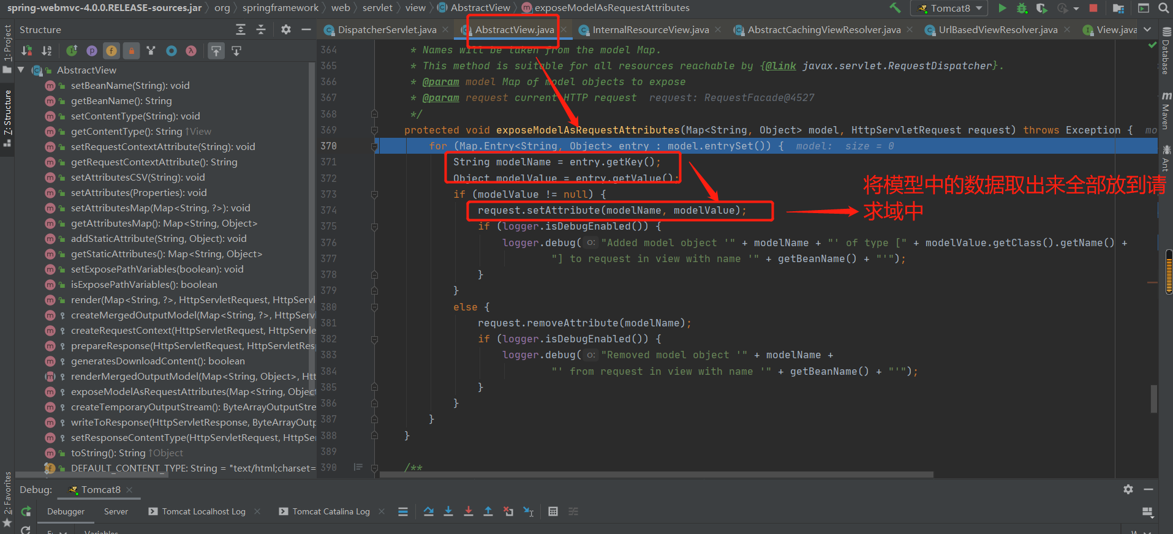Image resolution: width=1173 pixels, height=534 pixels.
Task: Toggle Autoscroll from Source in Structure
Action: (236, 51)
